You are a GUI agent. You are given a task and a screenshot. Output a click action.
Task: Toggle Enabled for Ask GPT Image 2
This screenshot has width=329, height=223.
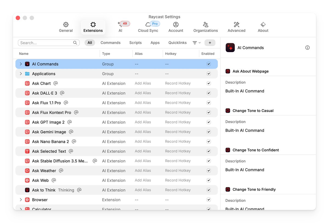pyautogui.click(x=209, y=122)
